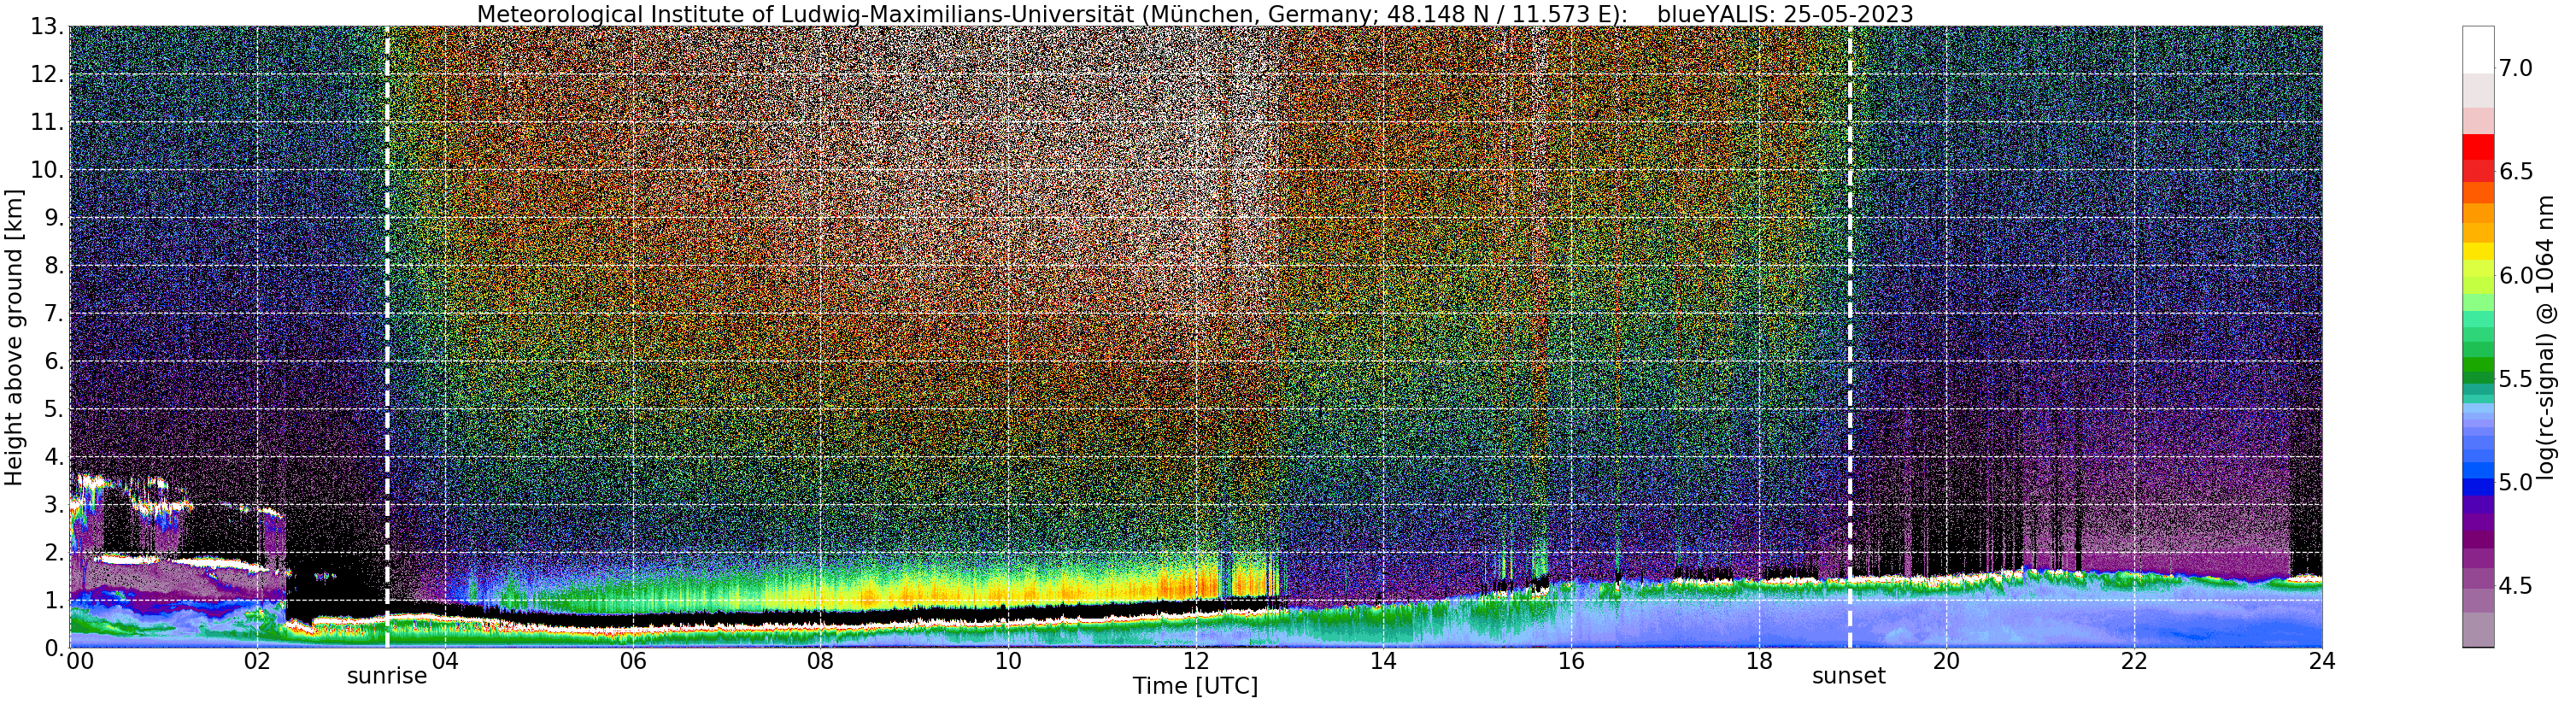Click the yellow segment of the colorbar

click(2478, 251)
